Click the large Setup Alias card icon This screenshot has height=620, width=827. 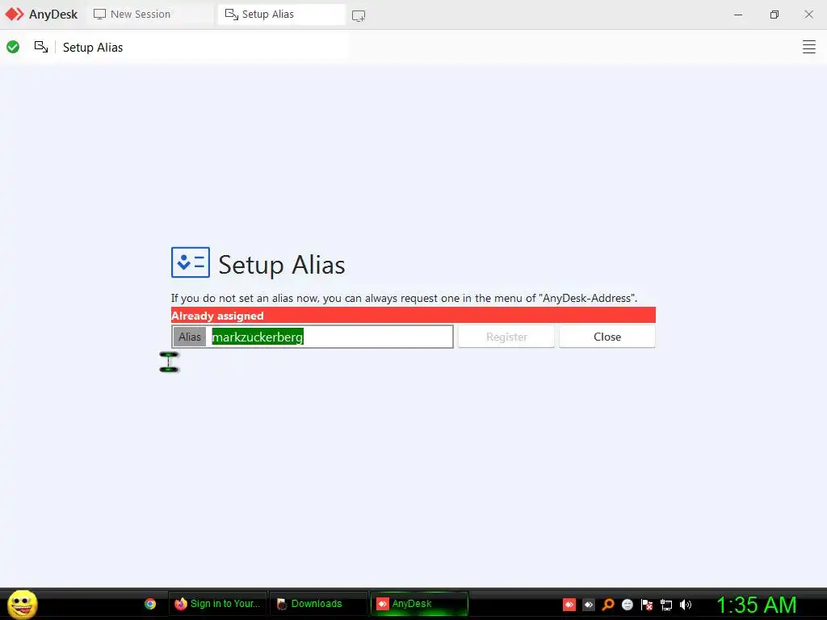(191, 262)
